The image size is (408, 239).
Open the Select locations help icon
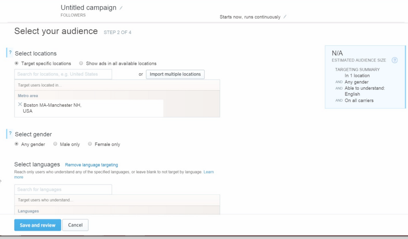[10, 53]
